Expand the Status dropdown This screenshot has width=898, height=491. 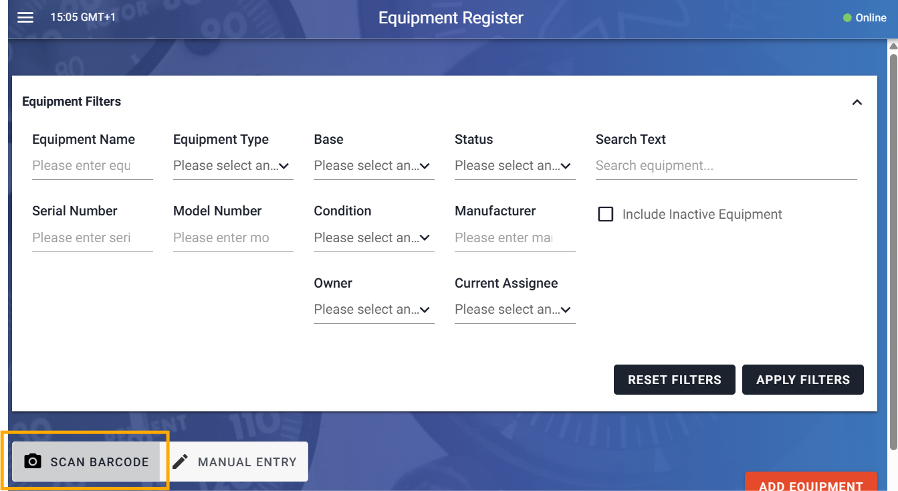[514, 166]
